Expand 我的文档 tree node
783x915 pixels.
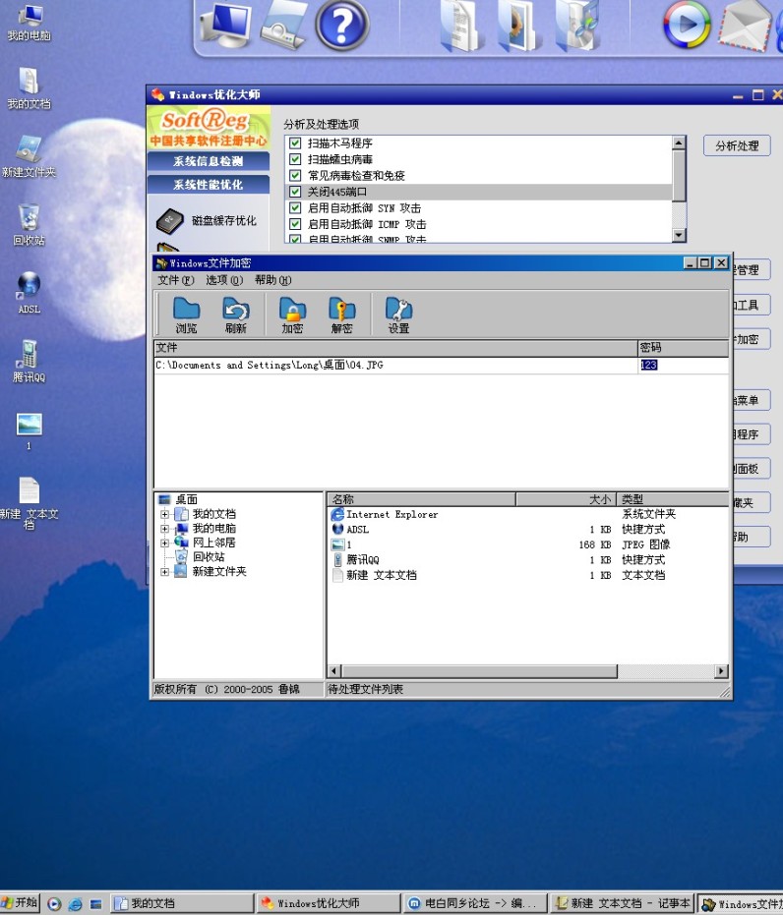click(164, 514)
